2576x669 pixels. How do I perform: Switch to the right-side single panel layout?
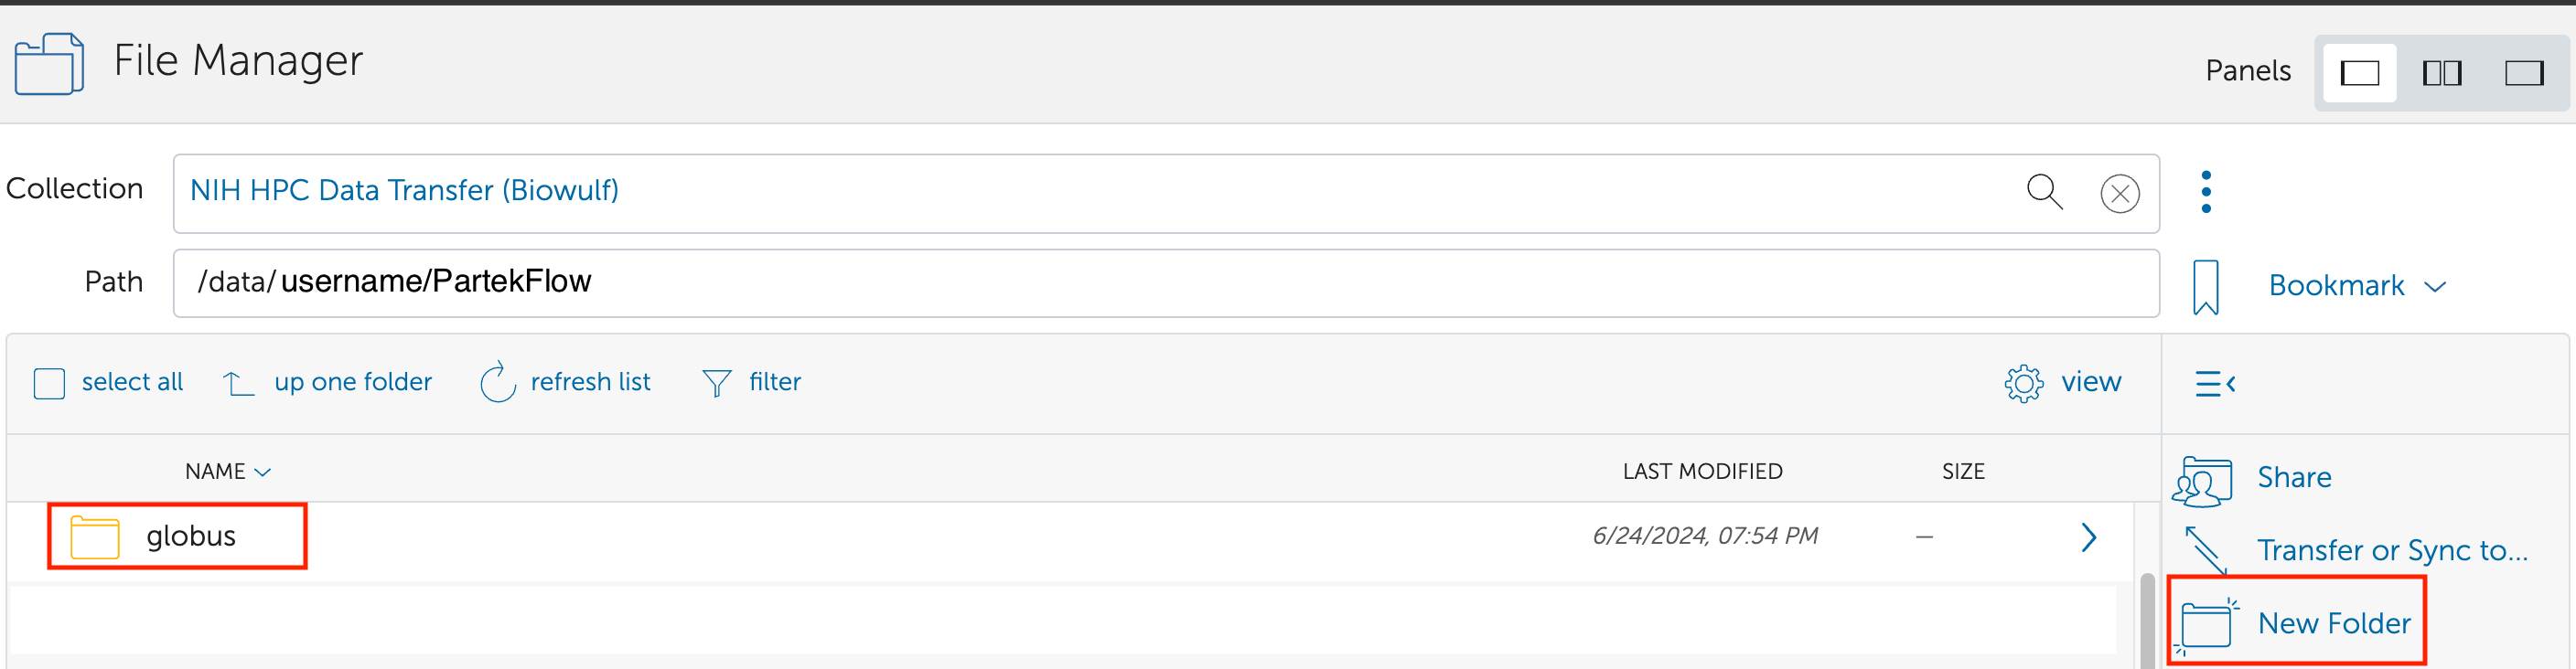(2523, 73)
